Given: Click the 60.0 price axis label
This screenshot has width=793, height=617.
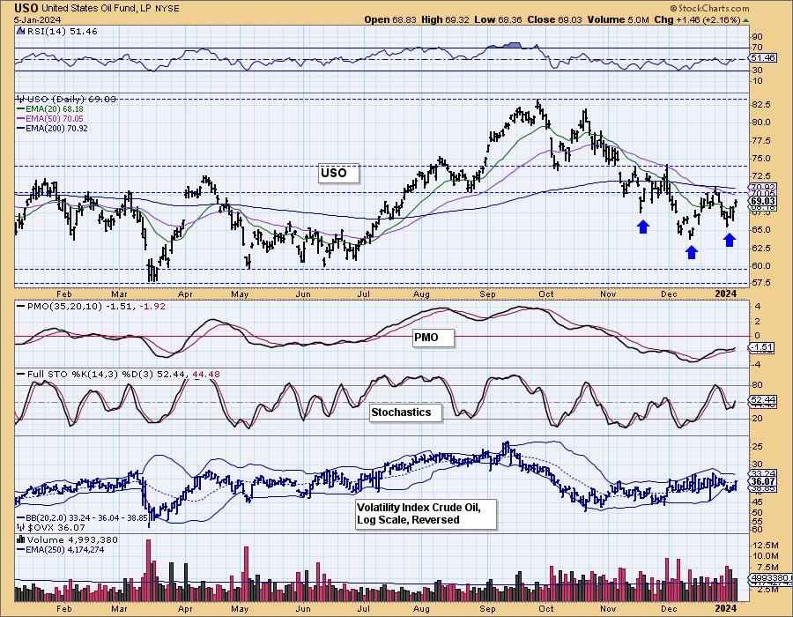Looking at the screenshot, I should (x=761, y=265).
